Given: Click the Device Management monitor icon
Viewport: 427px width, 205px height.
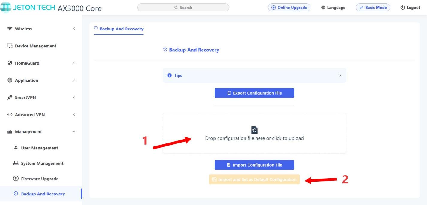Looking at the screenshot, I should pyautogui.click(x=9, y=46).
